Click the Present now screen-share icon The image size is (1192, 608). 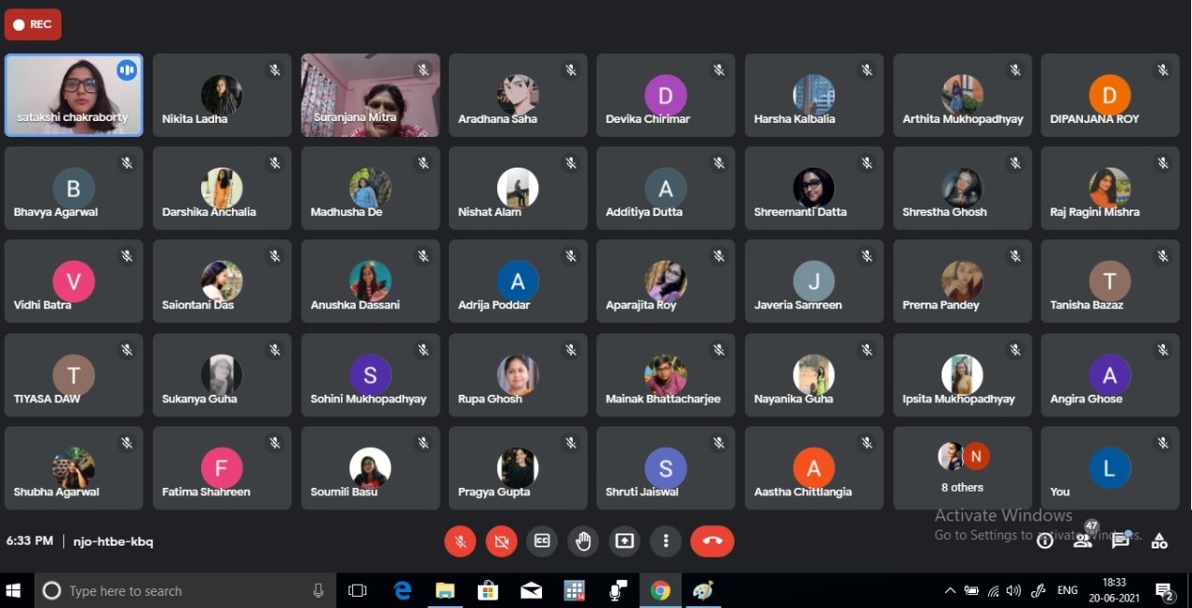(625, 541)
